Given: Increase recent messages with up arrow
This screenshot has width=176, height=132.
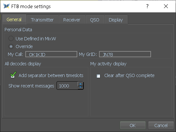Looking at the screenshot, I should tap(81, 84).
